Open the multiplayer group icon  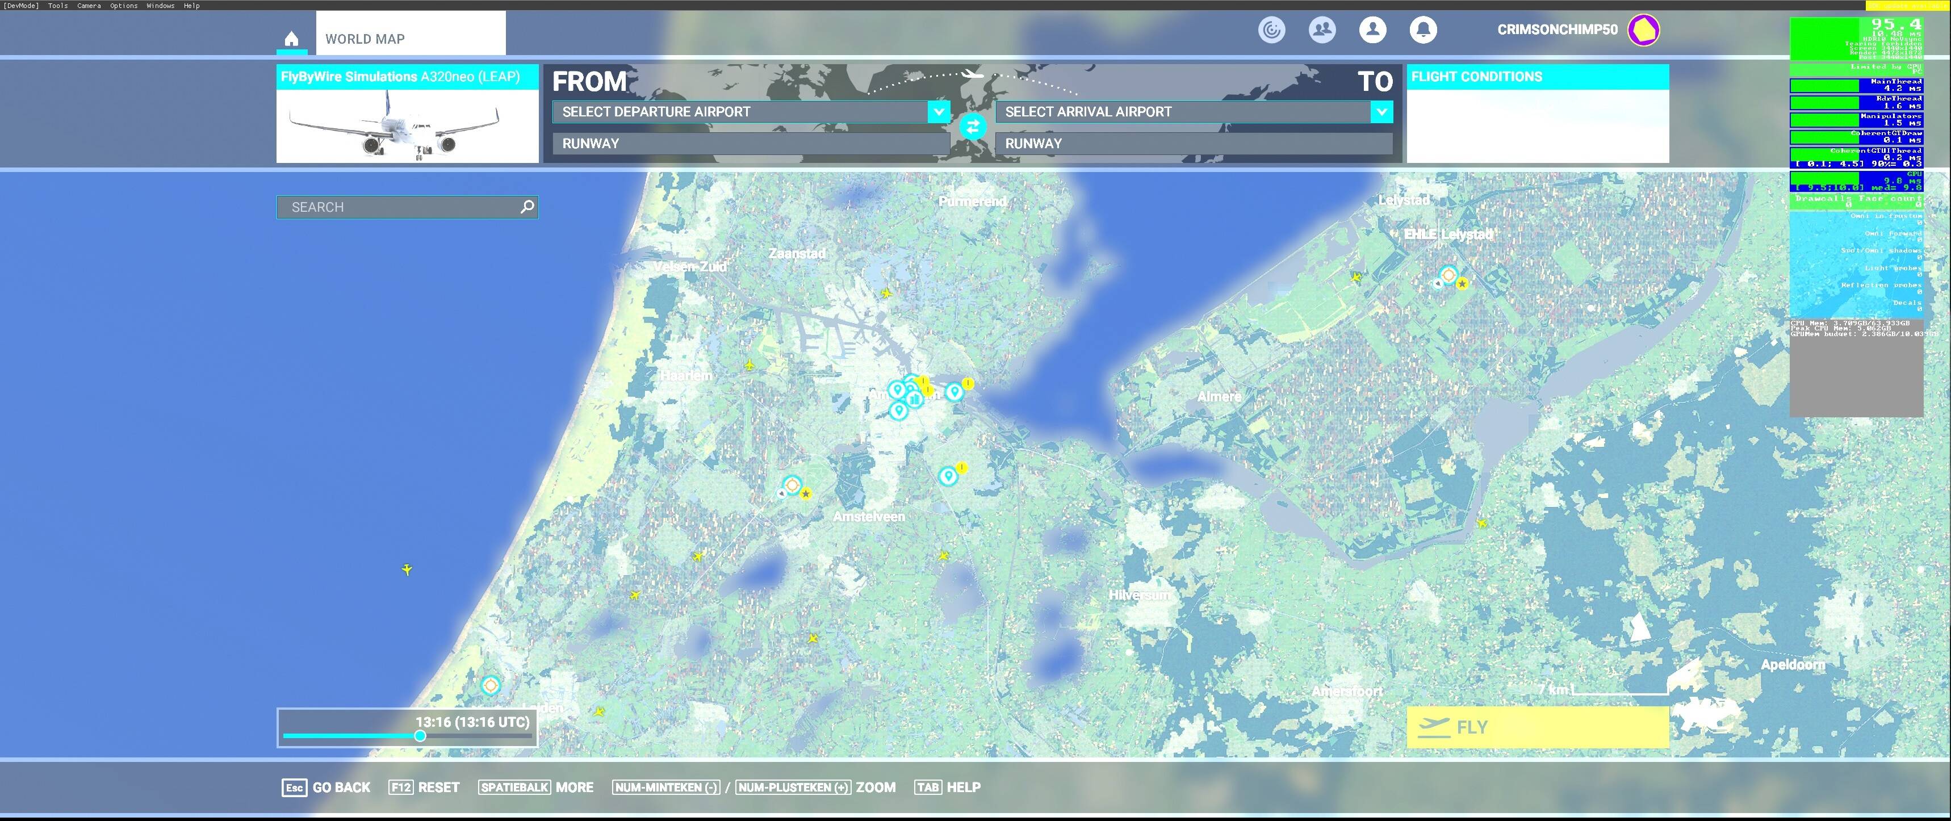(x=1322, y=30)
